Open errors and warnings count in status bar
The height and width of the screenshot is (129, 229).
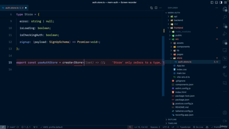(x=26, y=127)
